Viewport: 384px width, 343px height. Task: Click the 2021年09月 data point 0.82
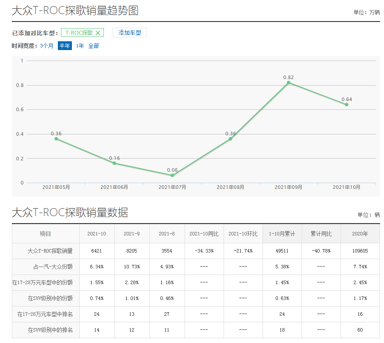(288, 83)
